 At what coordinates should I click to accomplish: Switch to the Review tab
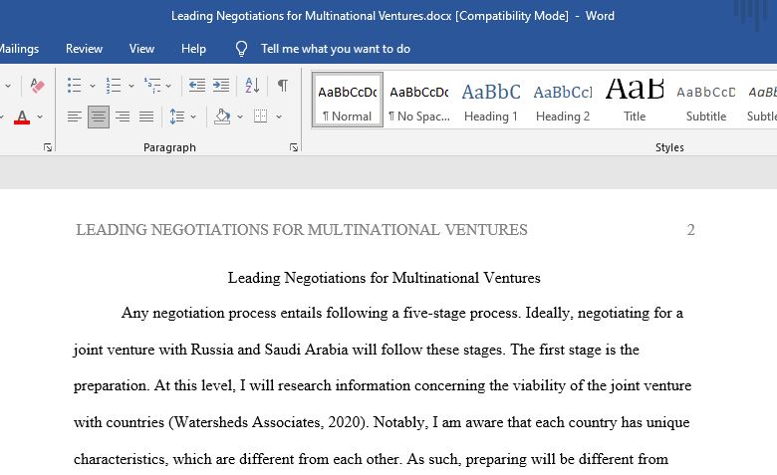click(84, 49)
